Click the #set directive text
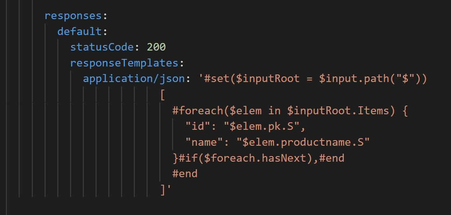Screen dimensions: 451x215 tap(217, 79)
